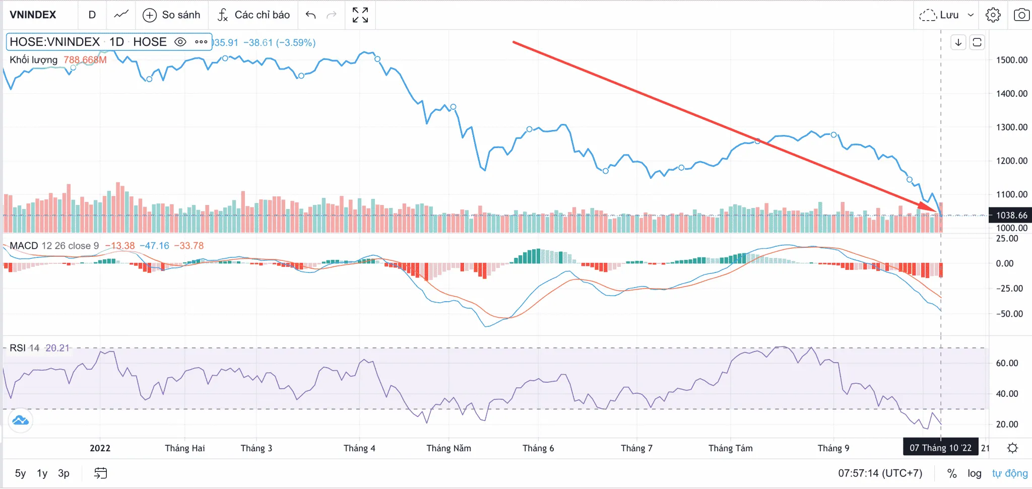The image size is (1032, 489).
Task: Click the VNINDEX symbol search field
Action: pyautogui.click(x=33, y=15)
